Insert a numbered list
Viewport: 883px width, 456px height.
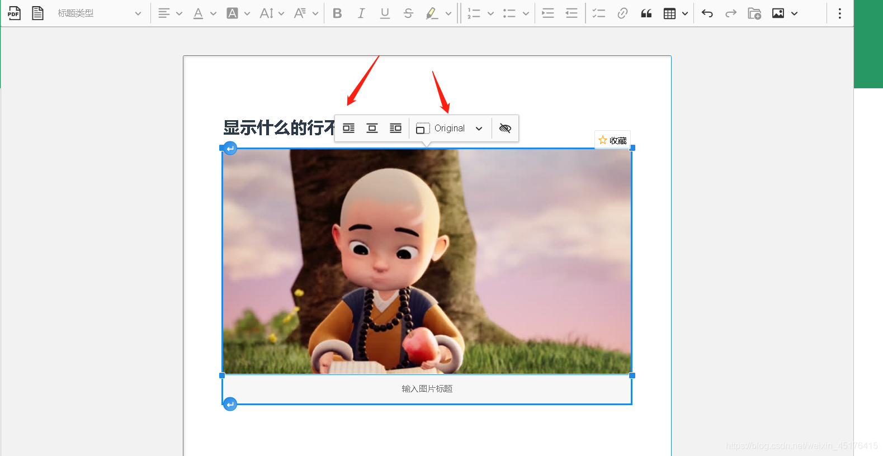pos(474,13)
